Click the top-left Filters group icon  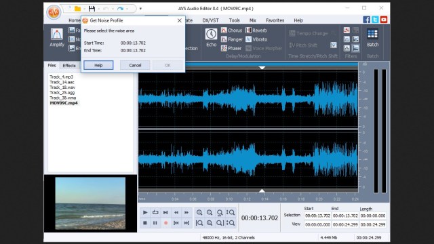pyautogui.click(x=347, y=30)
